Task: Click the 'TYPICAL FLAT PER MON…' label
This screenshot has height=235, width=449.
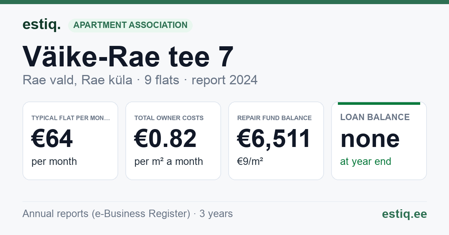Action: [71, 118]
